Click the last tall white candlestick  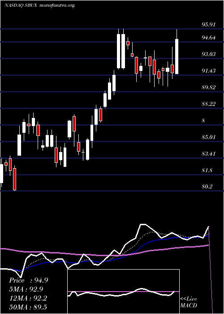click(177, 57)
